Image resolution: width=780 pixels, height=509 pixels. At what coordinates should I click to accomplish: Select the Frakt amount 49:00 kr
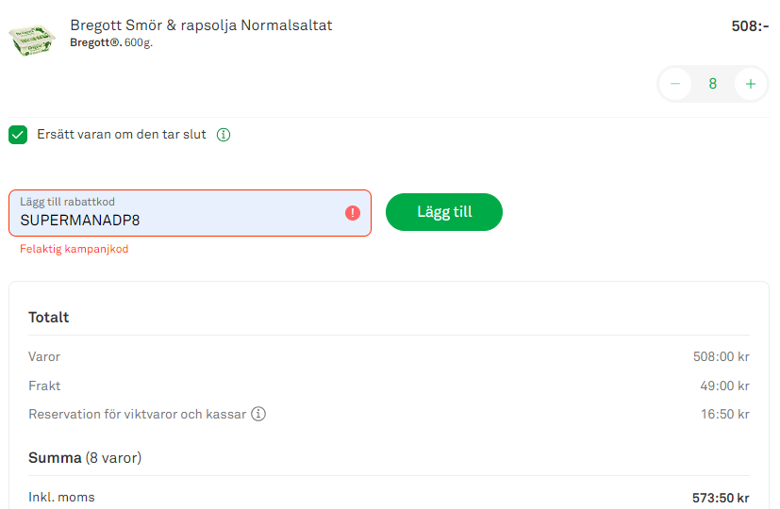[x=724, y=386]
